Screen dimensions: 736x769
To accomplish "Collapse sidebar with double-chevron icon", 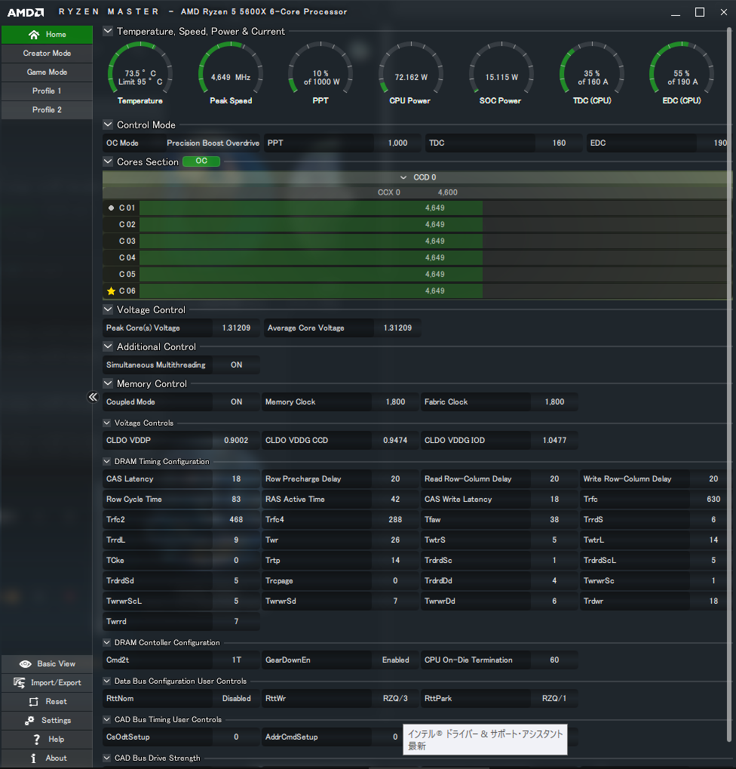I will tap(94, 397).
